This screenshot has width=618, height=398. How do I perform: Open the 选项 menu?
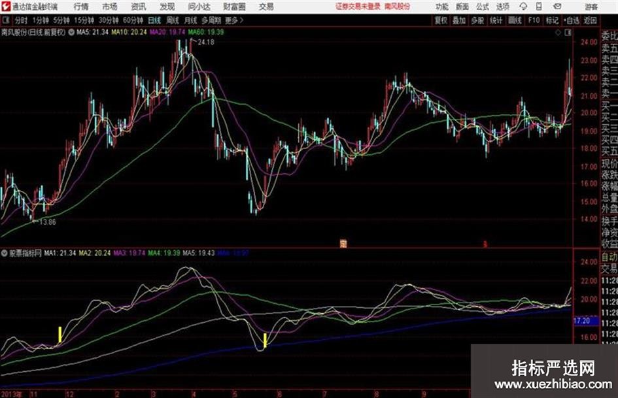coord(502,7)
